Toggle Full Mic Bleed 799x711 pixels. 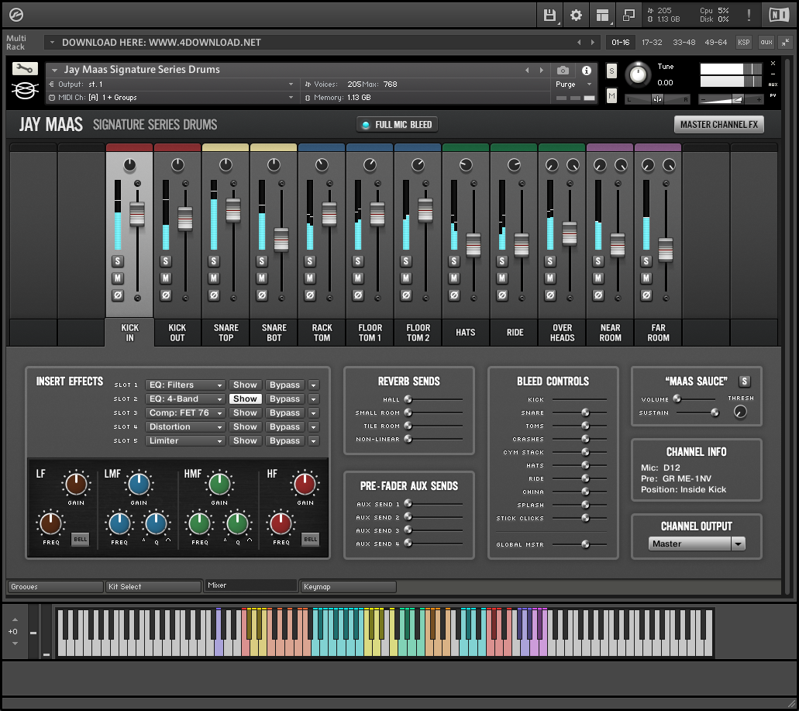tap(397, 124)
